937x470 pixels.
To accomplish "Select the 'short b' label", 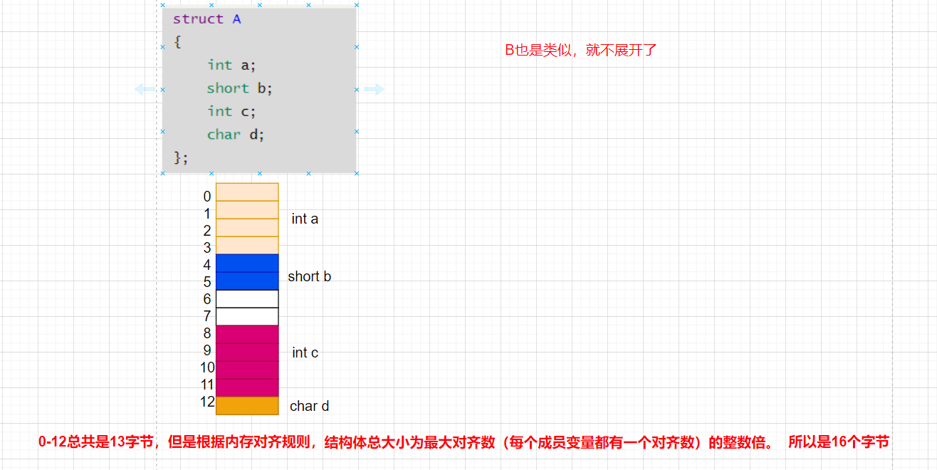I will [x=310, y=276].
